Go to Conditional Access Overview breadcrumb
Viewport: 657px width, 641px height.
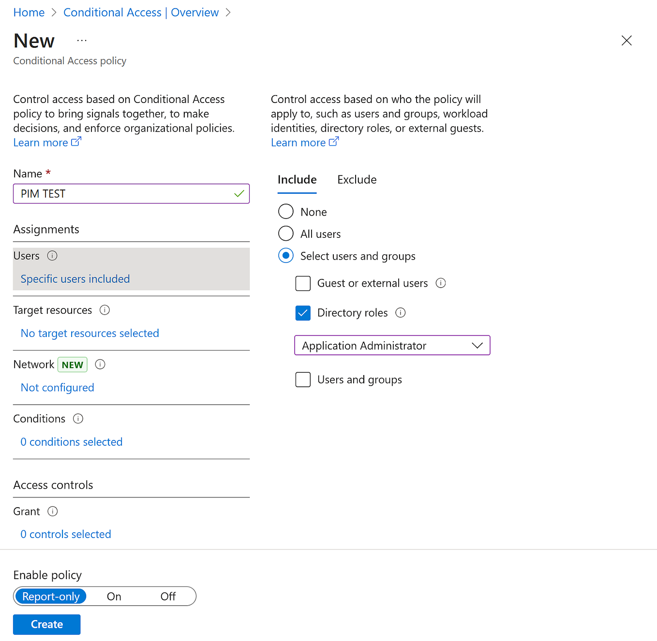click(x=141, y=13)
